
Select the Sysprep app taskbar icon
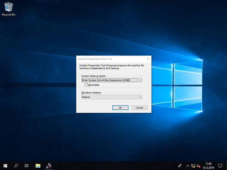click(49, 166)
